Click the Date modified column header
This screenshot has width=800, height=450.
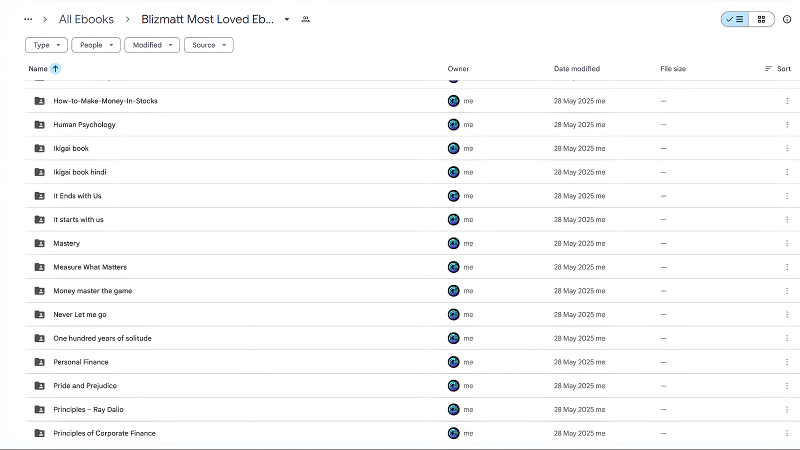(x=576, y=69)
